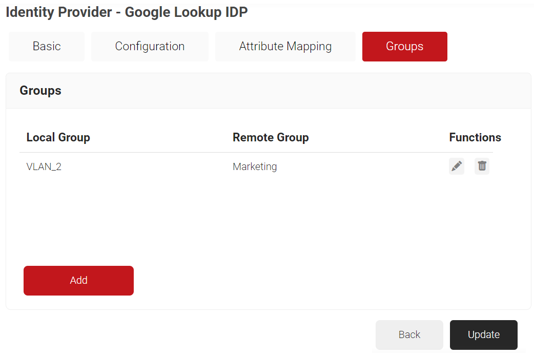The image size is (534, 357).
Task: Click the Remote Group column header
Action: [271, 137]
